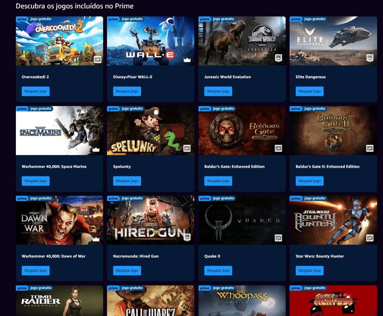Claim Warhammer 40,000: Dawn of War game
Screen dimensions: 383x316
[x=36, y=271]
